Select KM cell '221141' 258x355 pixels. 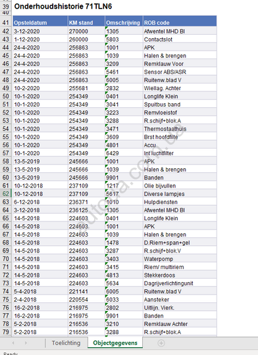(86, 291)
